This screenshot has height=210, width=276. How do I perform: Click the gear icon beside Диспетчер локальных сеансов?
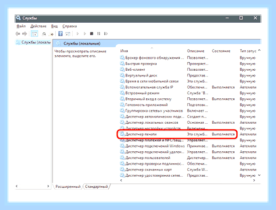click(x=122, y=122)
